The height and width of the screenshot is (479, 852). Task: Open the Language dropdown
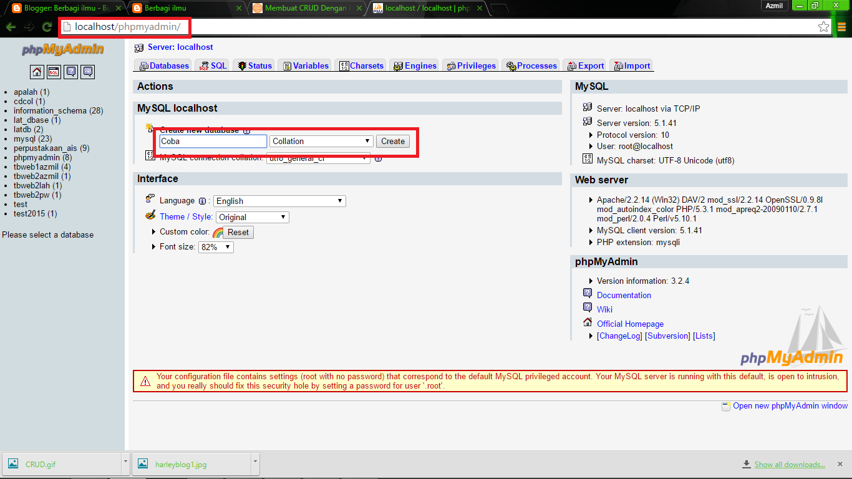coord(279,201)
